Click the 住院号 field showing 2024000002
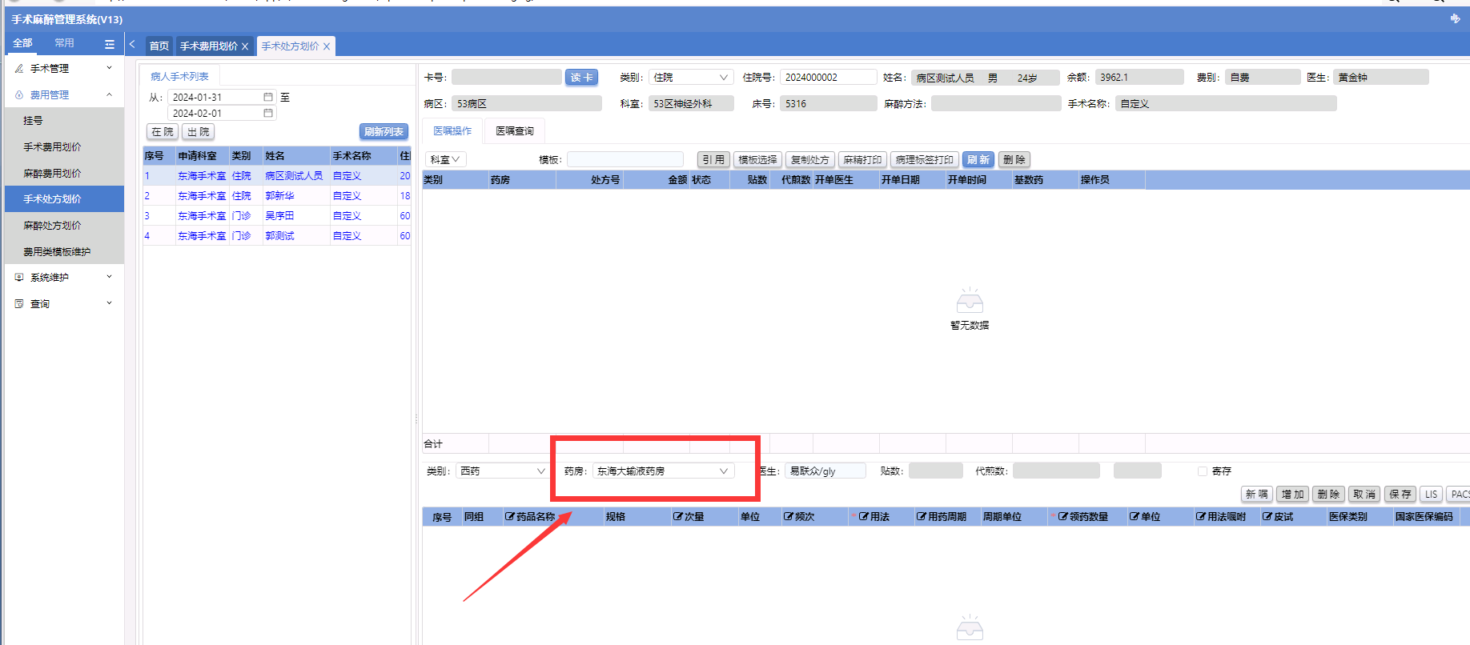This screenshot has width=1470, height=645. 829,78
